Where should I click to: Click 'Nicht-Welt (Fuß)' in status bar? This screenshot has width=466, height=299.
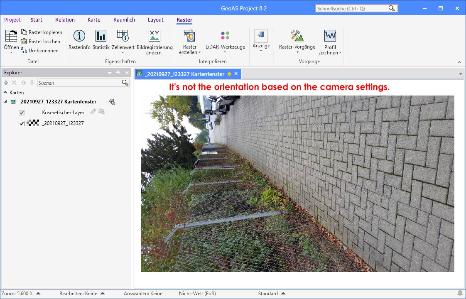(197, 293)
